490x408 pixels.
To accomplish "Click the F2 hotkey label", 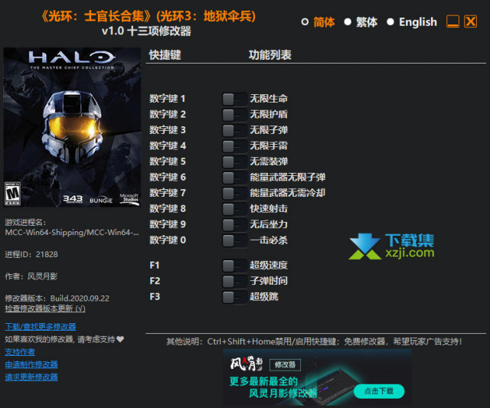I will point(155,281).
